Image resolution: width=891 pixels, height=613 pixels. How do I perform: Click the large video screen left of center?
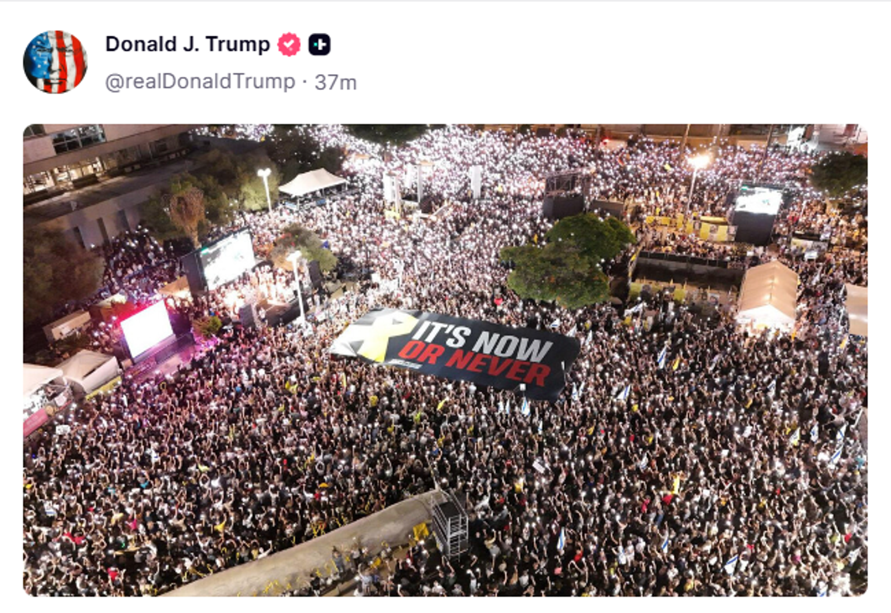(x=227, y=259)
